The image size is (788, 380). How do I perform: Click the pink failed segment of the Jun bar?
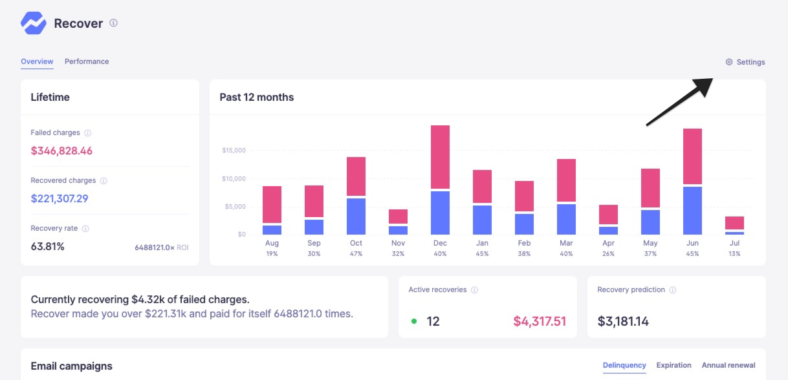click(x=692, y=156)
